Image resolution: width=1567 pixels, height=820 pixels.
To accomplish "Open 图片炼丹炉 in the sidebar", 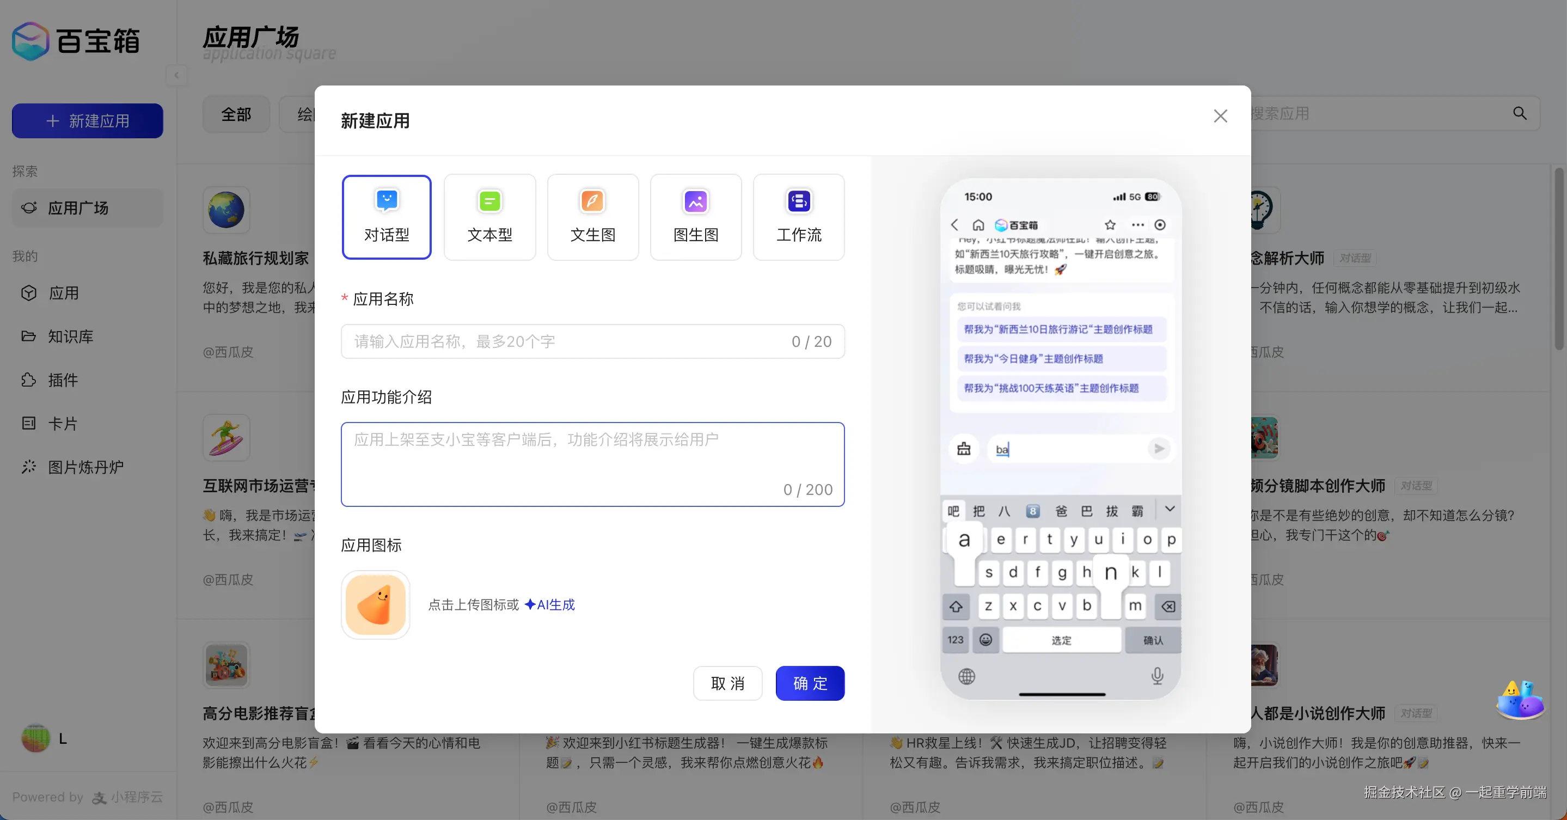I will pos(85,467).
